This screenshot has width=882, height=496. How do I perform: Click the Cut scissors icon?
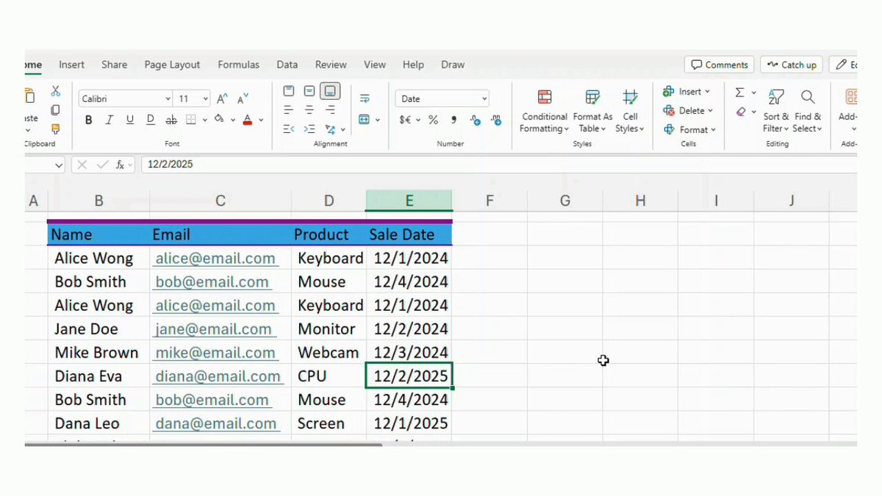(x=55, y=91)
